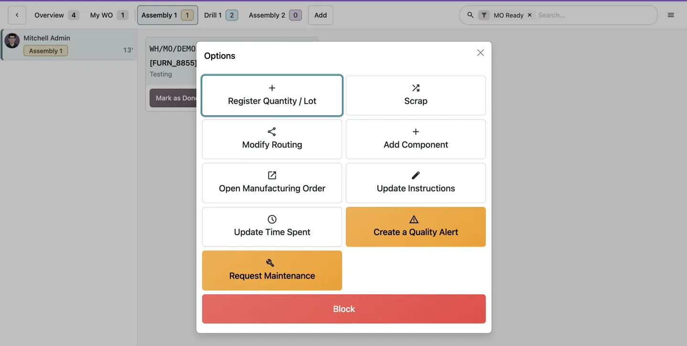Viewport: 687px width, 346px height.
Task: Remove the MO Ready filter tag
Action: pos(529,15)
